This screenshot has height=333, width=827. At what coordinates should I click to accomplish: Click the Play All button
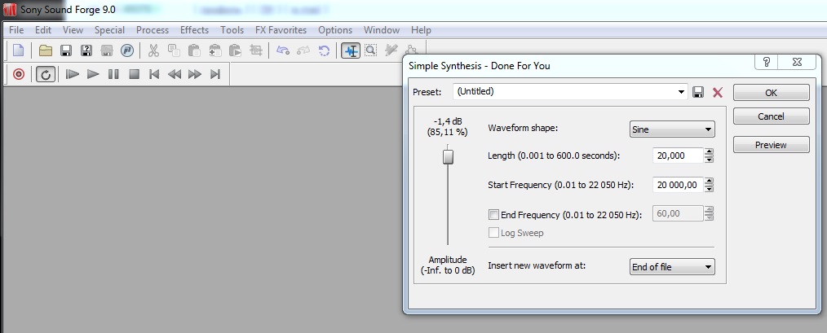(x=73, y=74)
